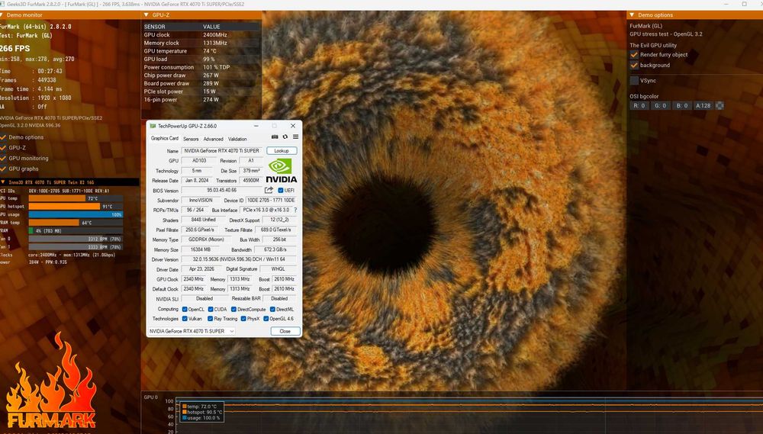The image size is (763, 434).
Task: Open the GPU-Z hamburger menu
Action: pos(295,137)
